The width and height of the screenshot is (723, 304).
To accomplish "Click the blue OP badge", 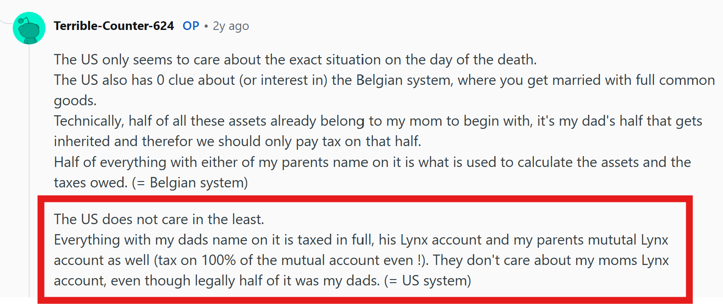I will pos(191,26).
